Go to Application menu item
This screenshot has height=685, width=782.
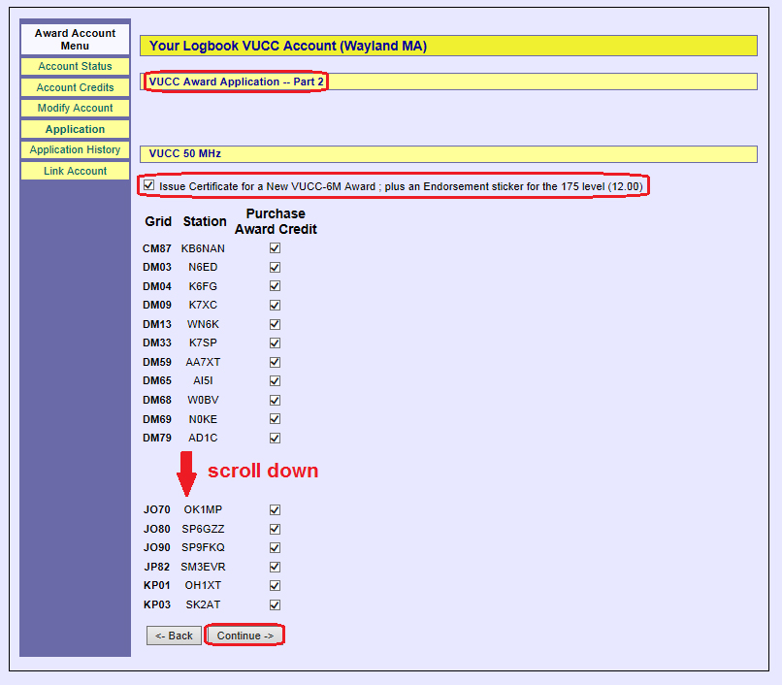tap(75, 129)
